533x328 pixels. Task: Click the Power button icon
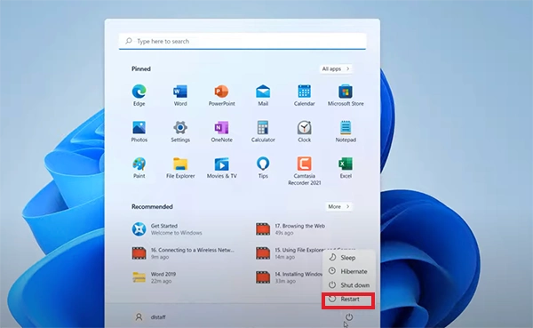point(349,317)
